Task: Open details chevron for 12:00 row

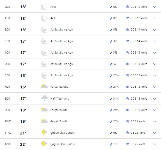Action: click(x=155, y=144)
